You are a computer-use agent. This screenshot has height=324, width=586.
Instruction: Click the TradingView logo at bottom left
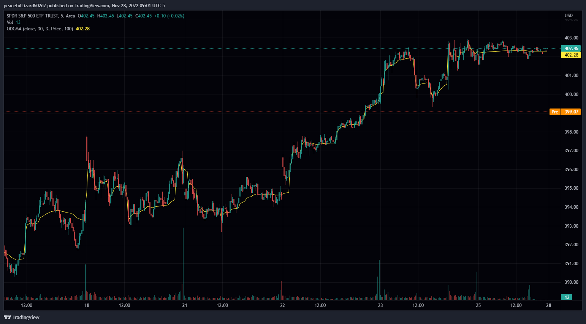22,317
